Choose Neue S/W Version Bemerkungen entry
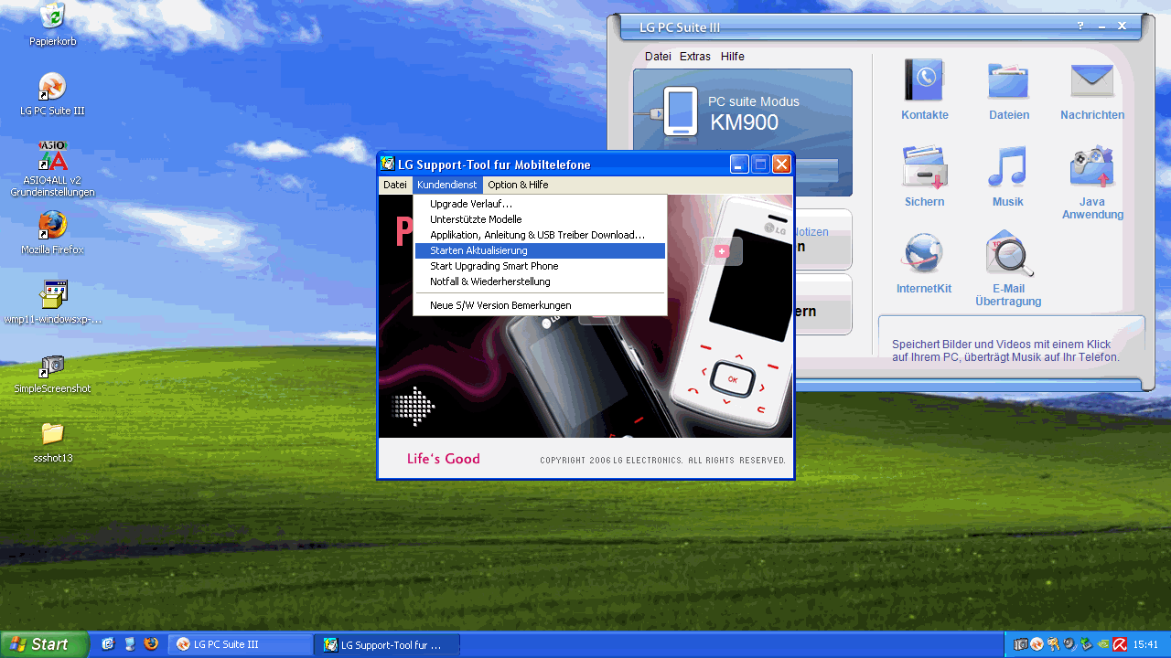The width and height of the screenshot is (1171, 658). [540, 305]
